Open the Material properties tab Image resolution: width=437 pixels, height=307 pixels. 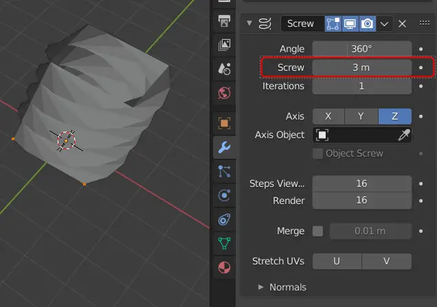(x=225, y=267)
